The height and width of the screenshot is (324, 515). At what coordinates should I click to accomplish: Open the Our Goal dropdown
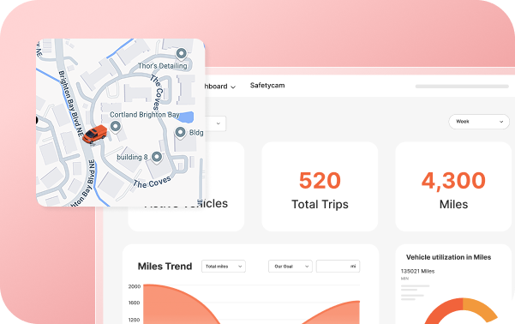click(290, 267)
